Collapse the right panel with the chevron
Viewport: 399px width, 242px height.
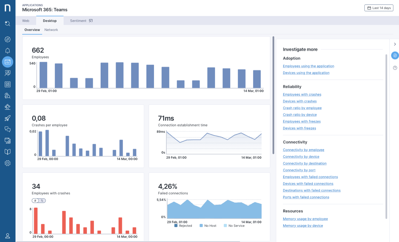[x=395, y=44]
